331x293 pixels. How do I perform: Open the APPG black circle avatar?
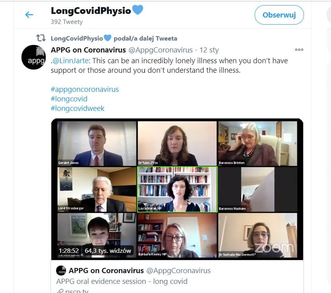[33, 57]
